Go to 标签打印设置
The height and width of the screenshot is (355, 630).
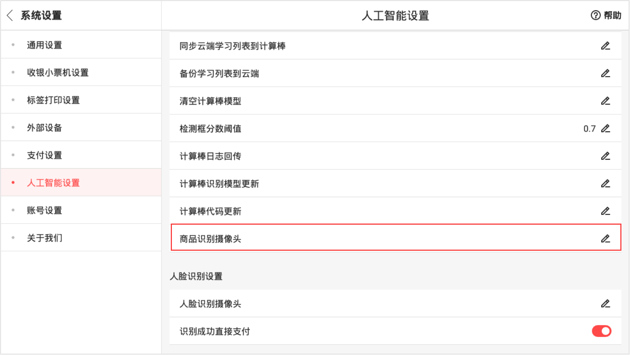[53, 100]
